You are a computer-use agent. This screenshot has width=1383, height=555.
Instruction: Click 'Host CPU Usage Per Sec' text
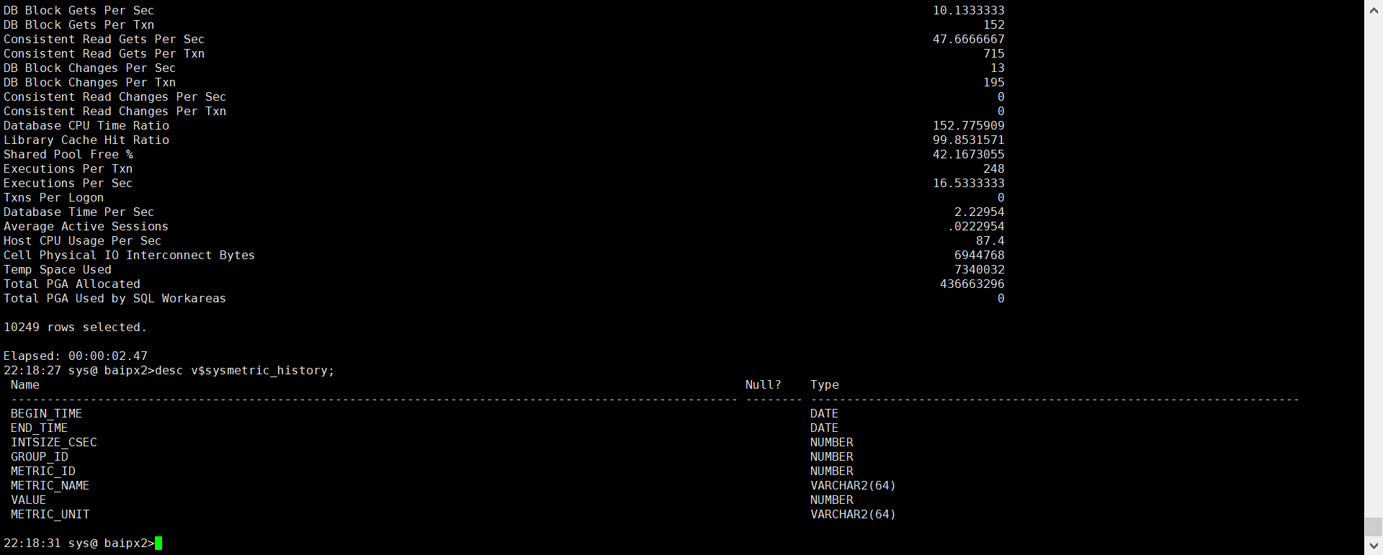(x=83, y=241)
